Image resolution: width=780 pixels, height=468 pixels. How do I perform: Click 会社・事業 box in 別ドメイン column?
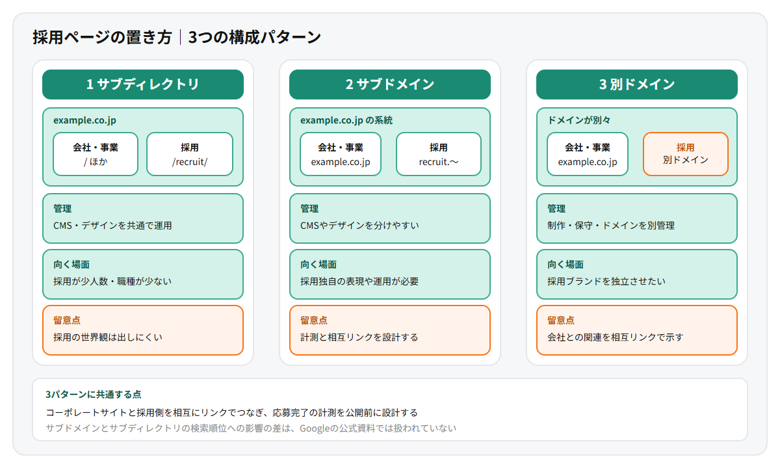coord(588,154)
